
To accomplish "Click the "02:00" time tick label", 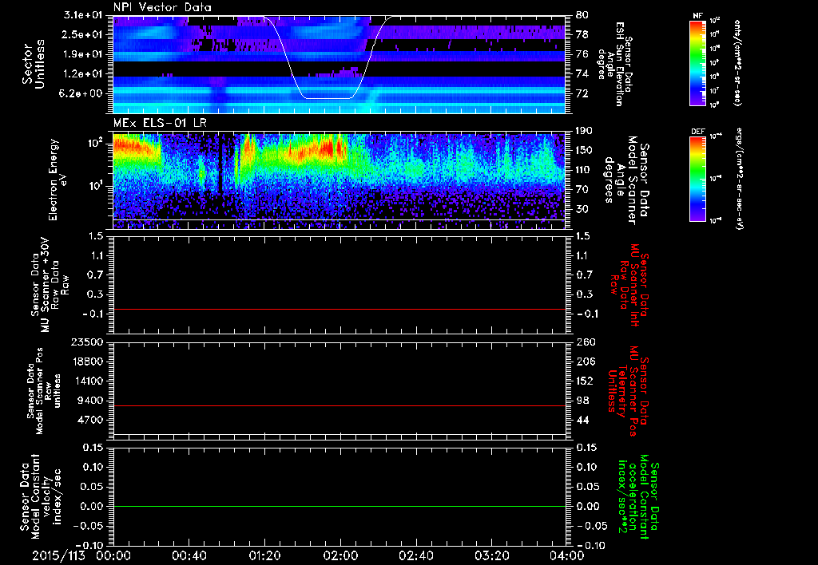I will (340, 555).
